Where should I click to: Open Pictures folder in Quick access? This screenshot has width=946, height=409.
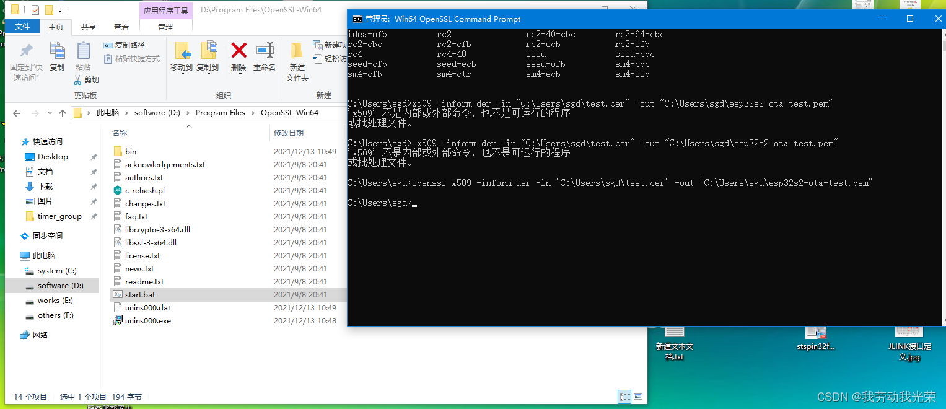[x=45, y=201]
